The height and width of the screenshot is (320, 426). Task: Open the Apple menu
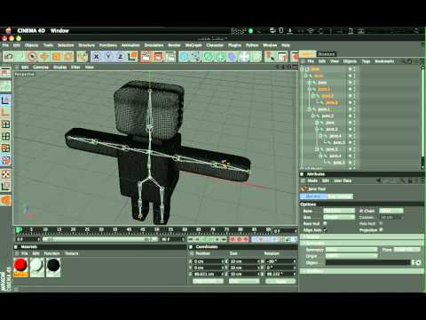[8, 30]
